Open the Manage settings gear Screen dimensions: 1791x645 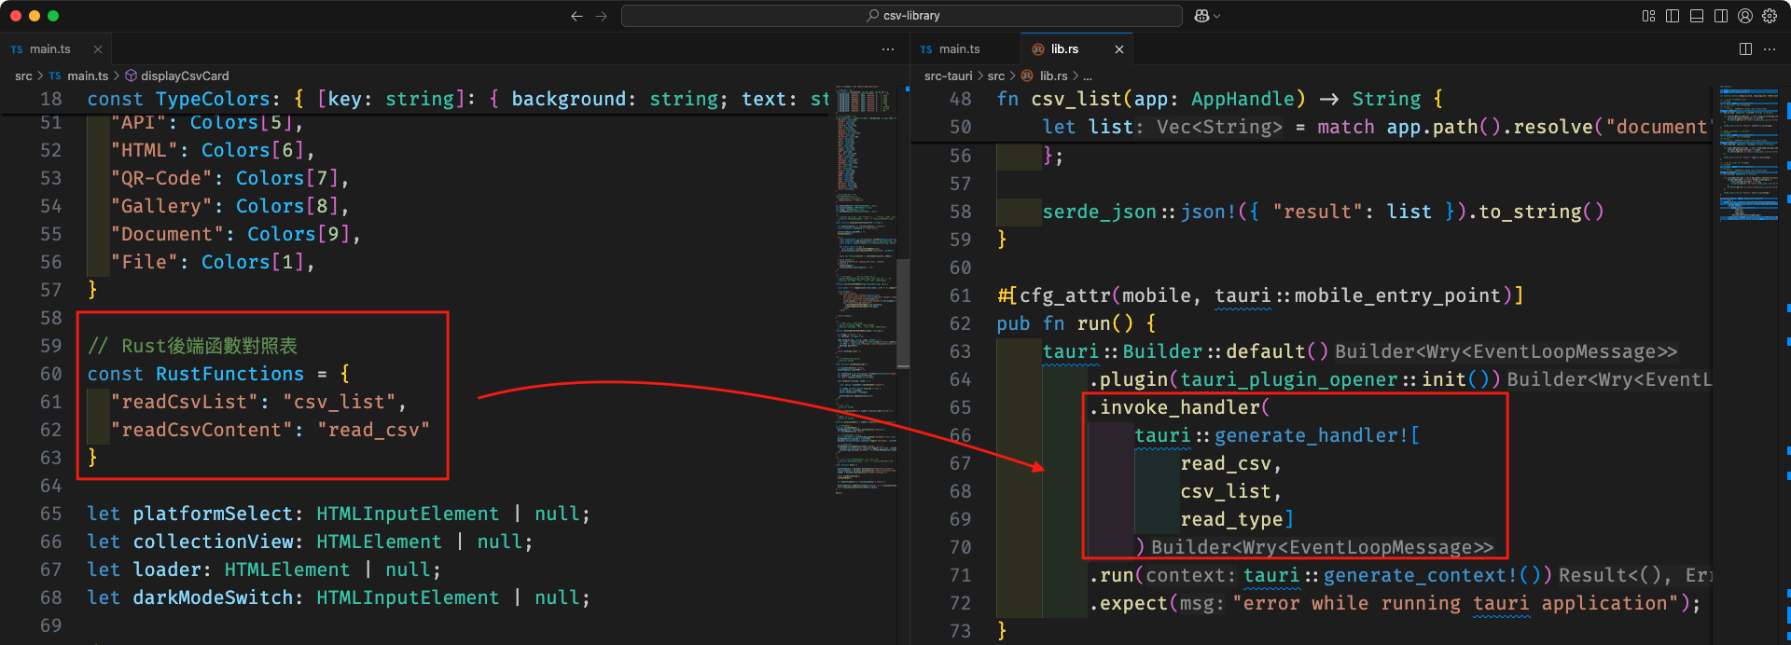click(1770, 16)
